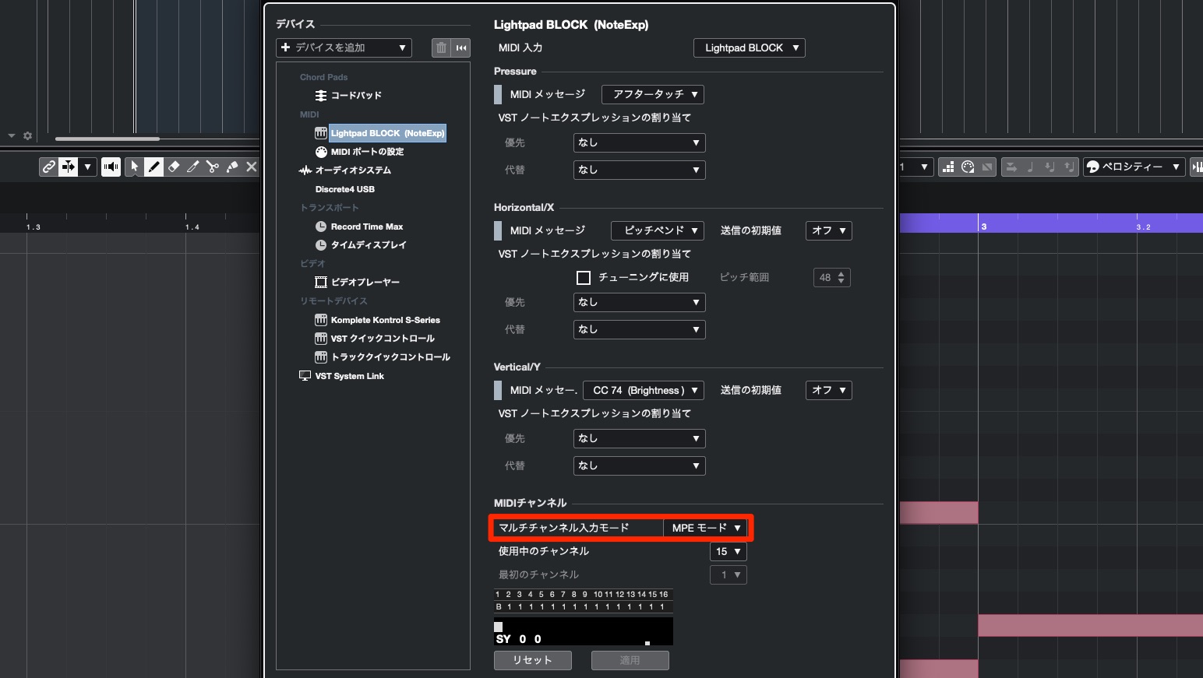Open Vertical/Y 代替 なし dropdown
1203x678 pixels.
639,465
